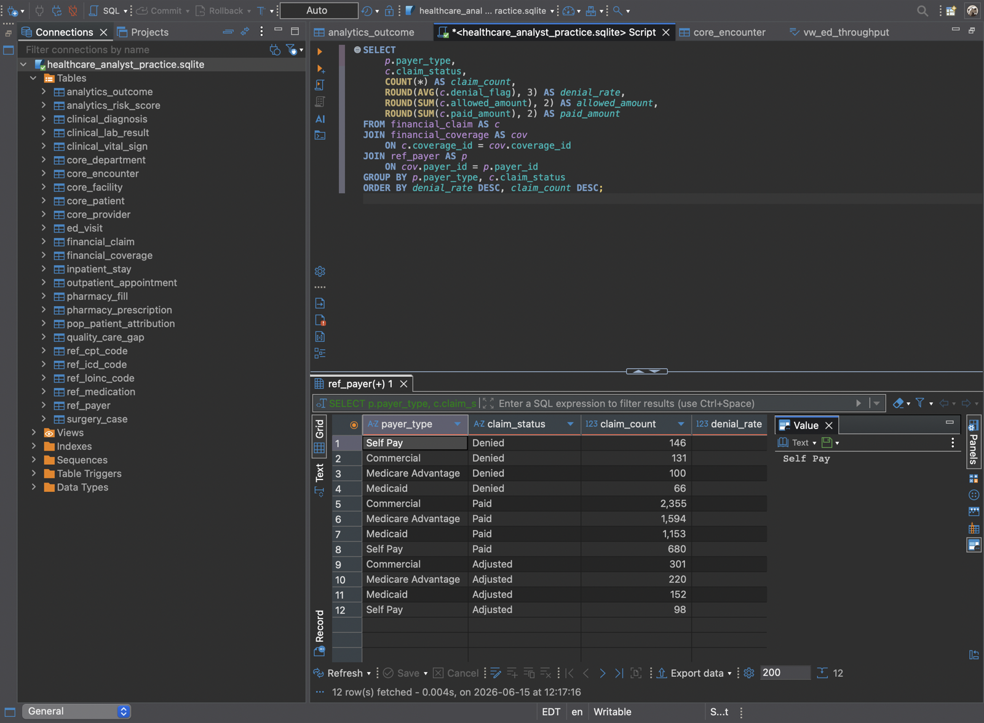
Task: Select claim_count cell 2,355
Action: (636, 504)
